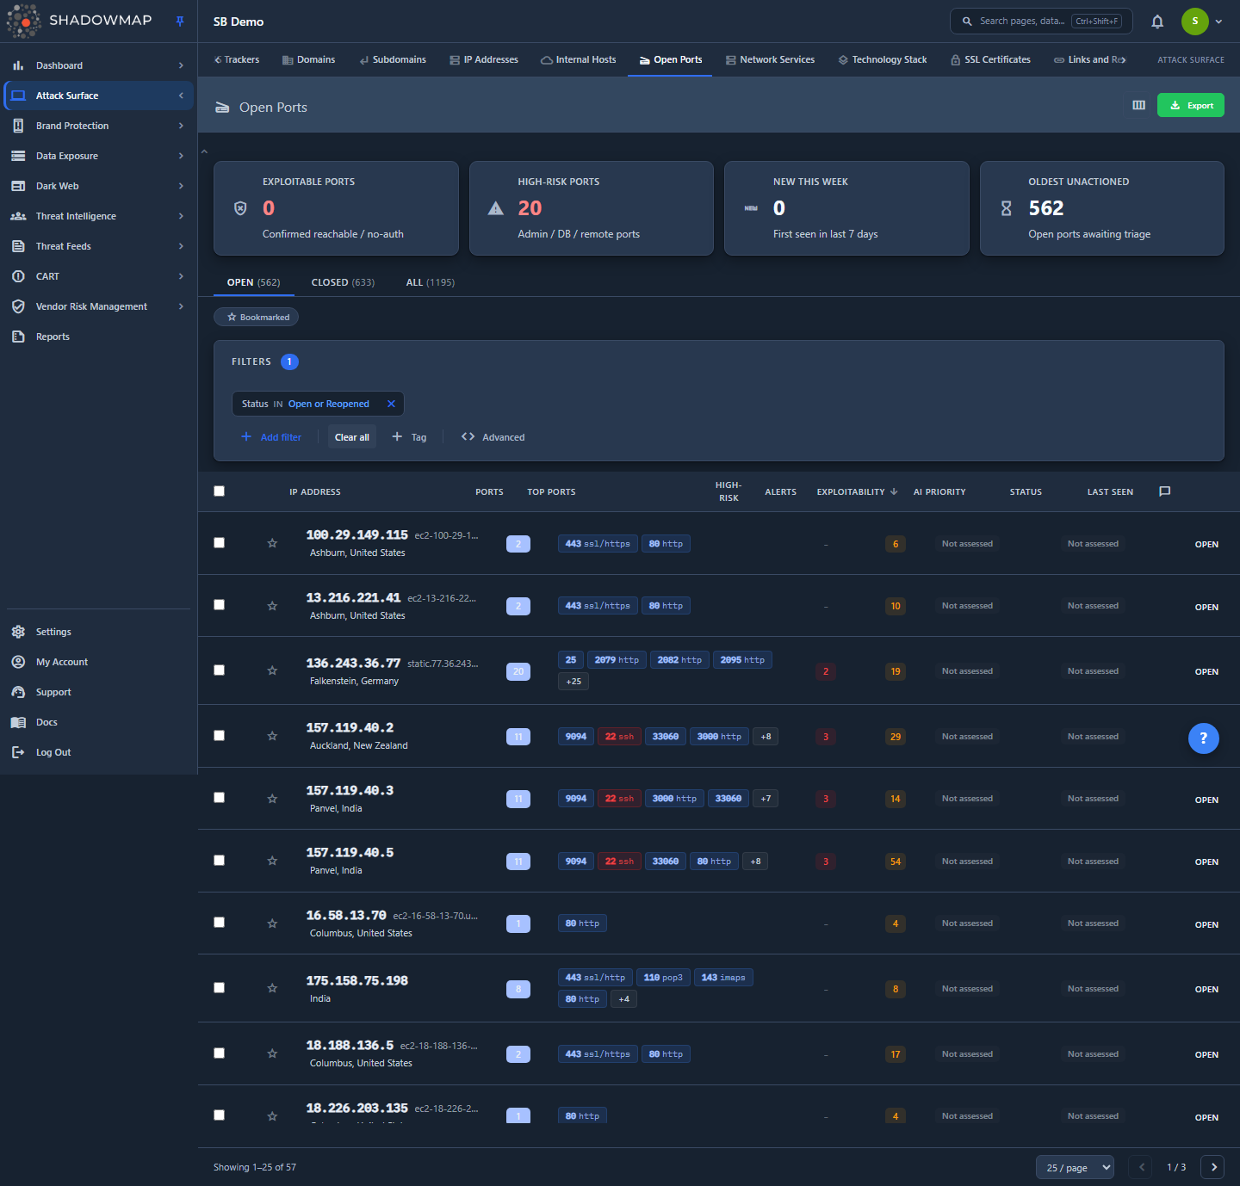1240x1186 pixels.
Task: Check the 13.216.221.41 row checkbox
Action: tap(219, 605)
